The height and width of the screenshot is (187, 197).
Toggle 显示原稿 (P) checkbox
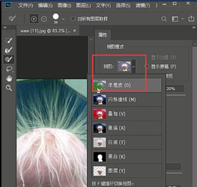(147, 66)
